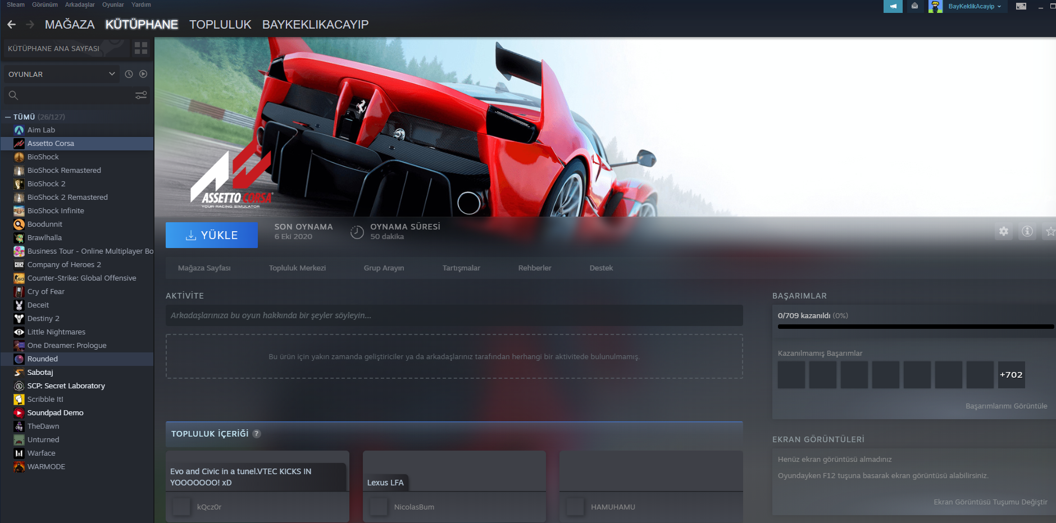Select Cry of Fear in the list
The width and height of the screenshot is (1056, 523).
pos(77,292)
